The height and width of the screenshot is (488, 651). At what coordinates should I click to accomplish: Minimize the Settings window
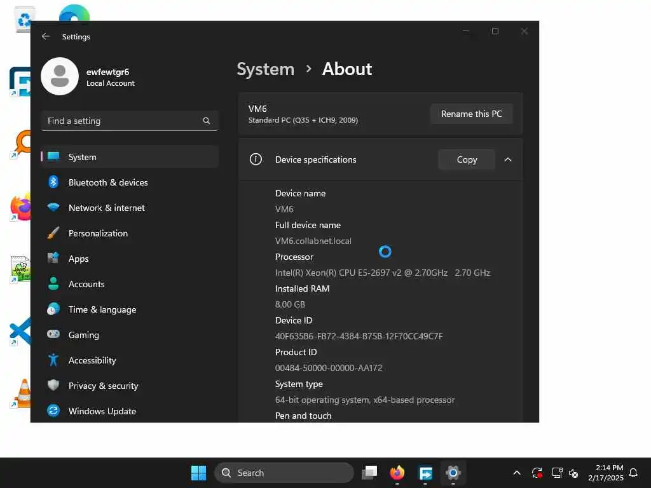466,31
